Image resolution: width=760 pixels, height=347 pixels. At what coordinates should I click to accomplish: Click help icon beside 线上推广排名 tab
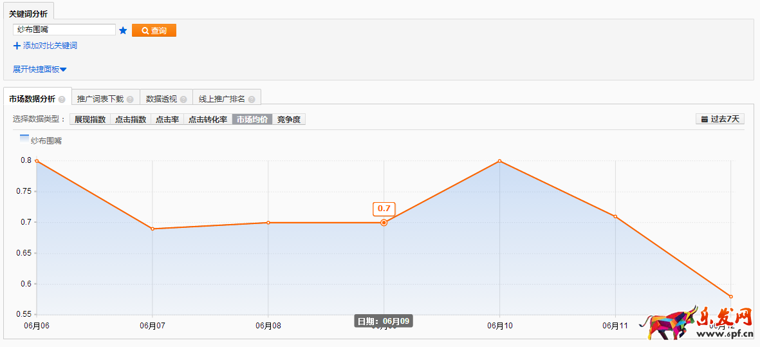click(x=252, y=99)
